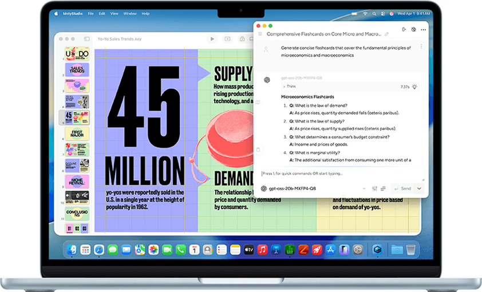The width and height of the screenshot is (482, 292).
Task: Focus the quick commands message input field
Action: pyautogui.click(x=342, y=173)
